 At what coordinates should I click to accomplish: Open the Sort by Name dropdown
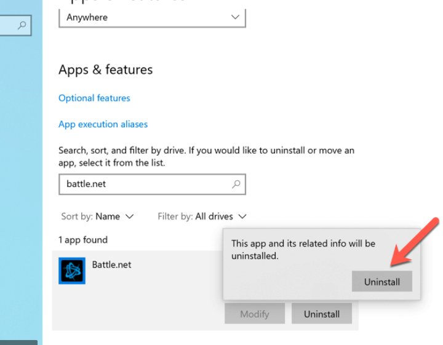point(97,216)
